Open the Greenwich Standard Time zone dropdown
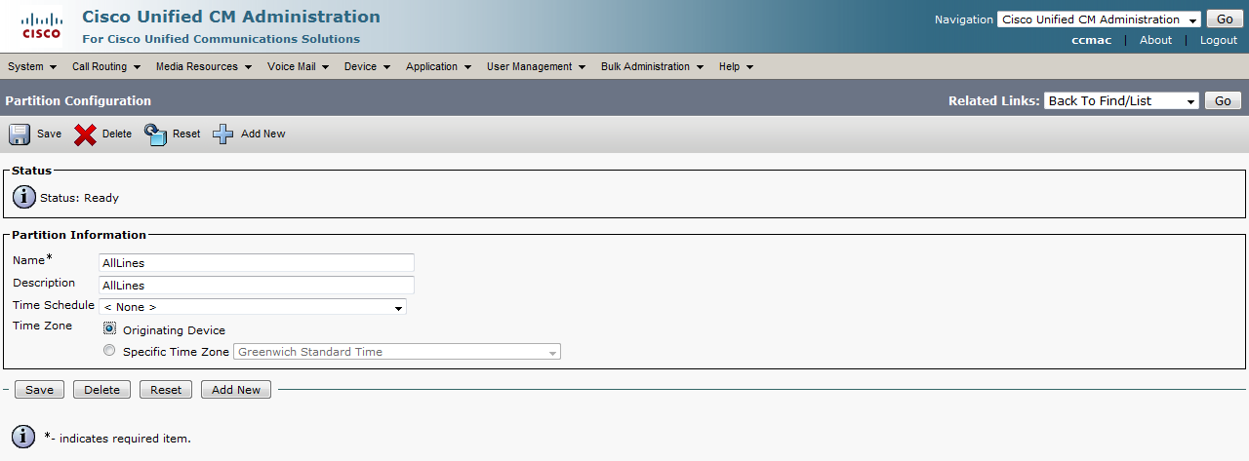 click(396, 352)
